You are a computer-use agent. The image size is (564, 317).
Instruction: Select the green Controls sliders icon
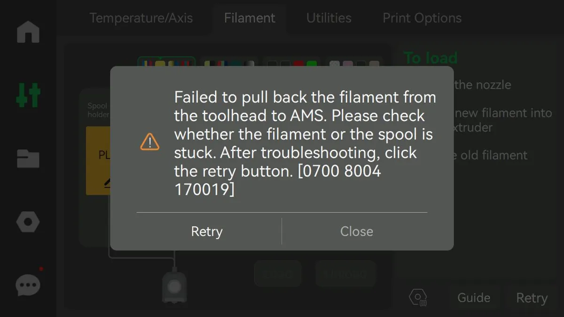pos(28,95)
